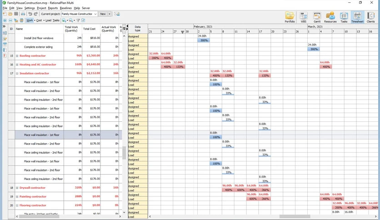Toggle the Tasks display button
Viewport: 380px width, 220px height.
coord(56,20)
